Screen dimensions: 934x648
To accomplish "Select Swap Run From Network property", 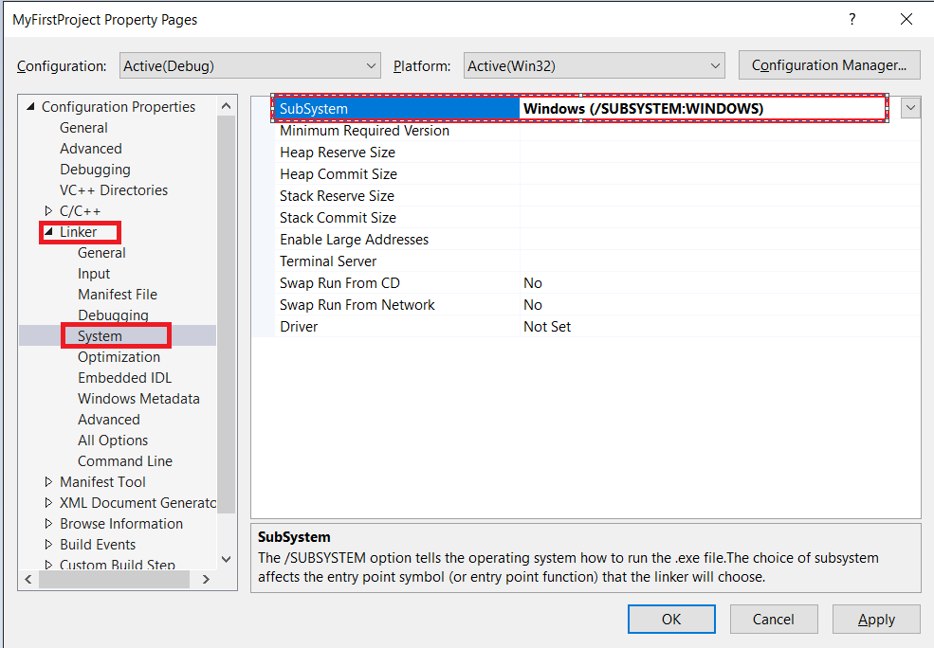I will [x=357, y=305].
